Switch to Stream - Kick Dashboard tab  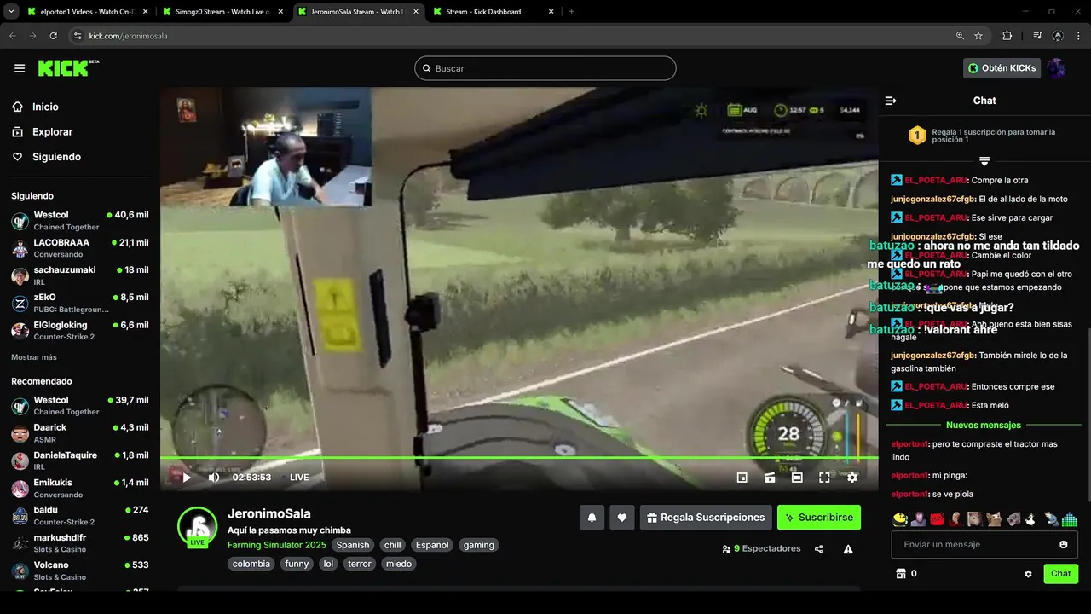click(494, 12)
